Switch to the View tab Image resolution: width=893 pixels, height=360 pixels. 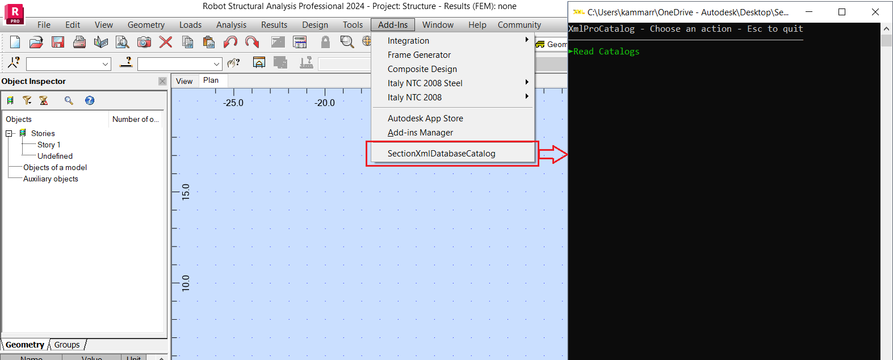click(185, 81)
